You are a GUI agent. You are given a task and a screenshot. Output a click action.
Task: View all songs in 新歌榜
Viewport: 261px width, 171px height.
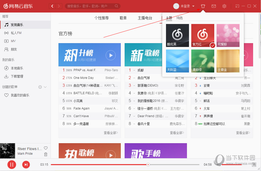click(177, 133)
